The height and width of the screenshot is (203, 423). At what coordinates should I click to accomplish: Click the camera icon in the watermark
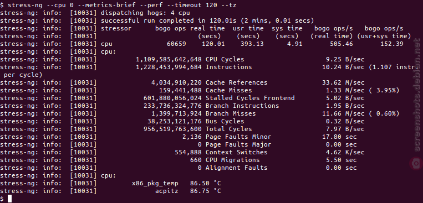pyautogui.click(x=417, y=163)
